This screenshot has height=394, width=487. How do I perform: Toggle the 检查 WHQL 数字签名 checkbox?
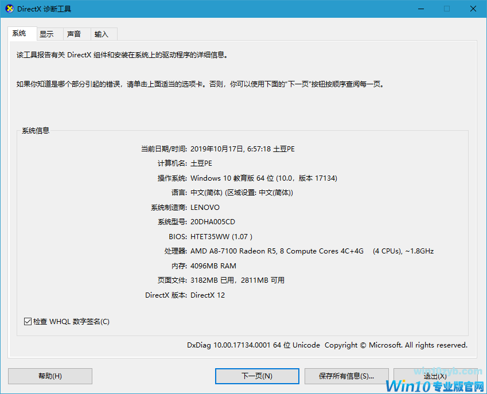(28, 321)
